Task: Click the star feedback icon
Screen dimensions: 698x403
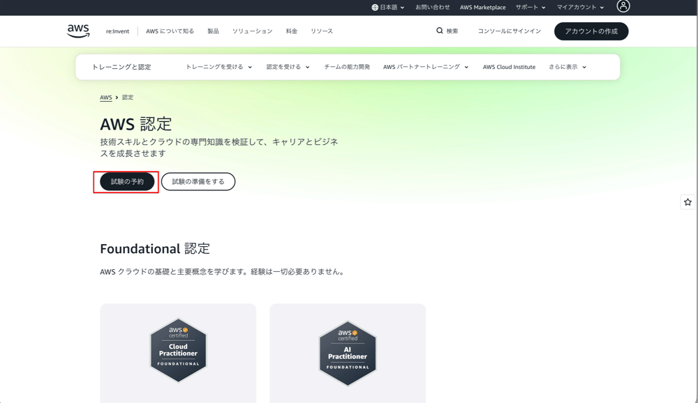Action: coord(688,202)
